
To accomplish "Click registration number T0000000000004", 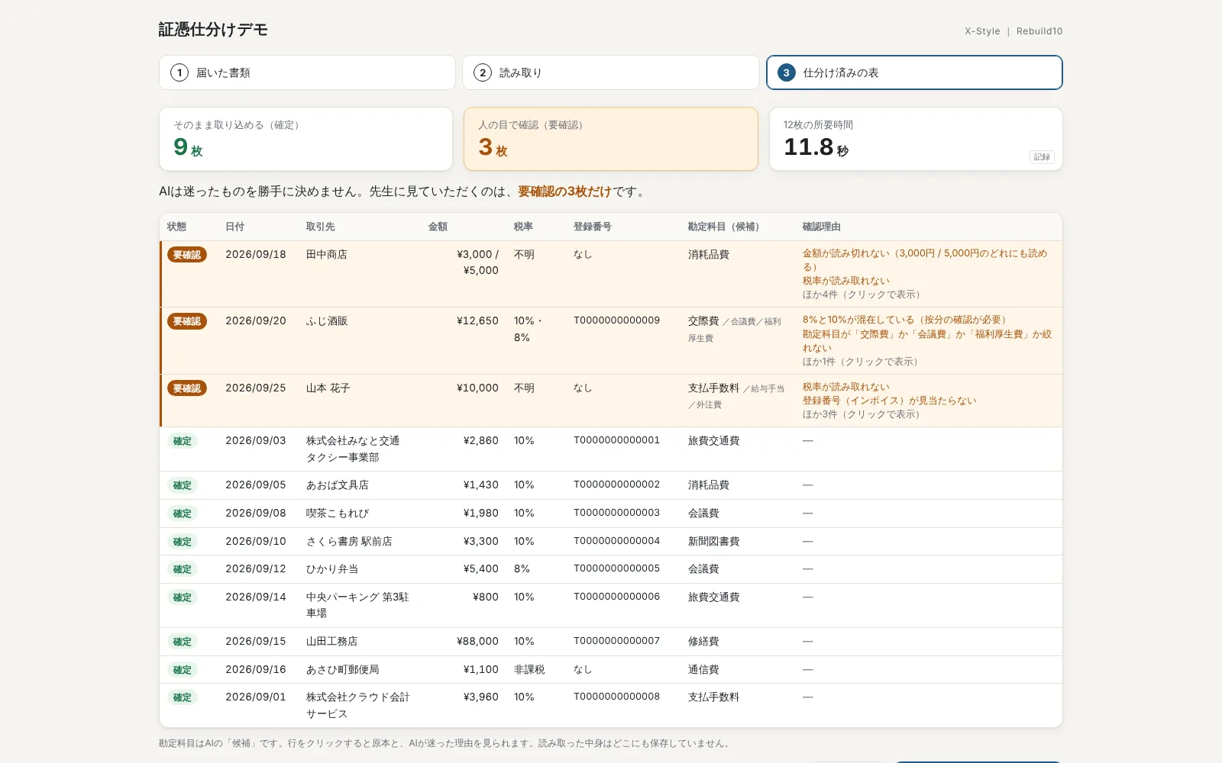I will tap(616, 541).
